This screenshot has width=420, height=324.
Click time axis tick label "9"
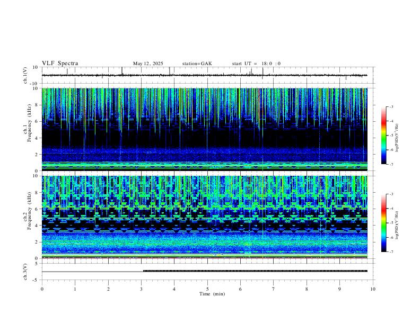pos(339,289)
